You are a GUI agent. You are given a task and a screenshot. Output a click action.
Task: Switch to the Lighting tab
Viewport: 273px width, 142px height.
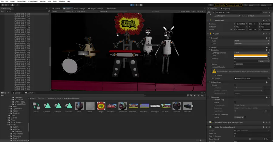[225, 8]
